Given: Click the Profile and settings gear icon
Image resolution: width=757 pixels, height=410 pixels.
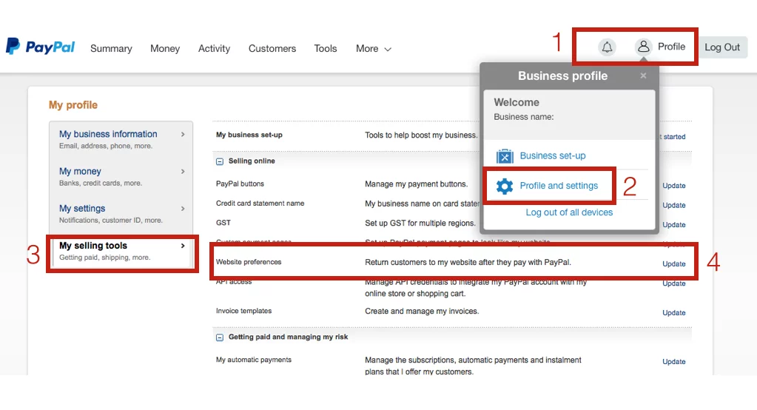Looking at the screenshot, I should click(x=505, y=186).
